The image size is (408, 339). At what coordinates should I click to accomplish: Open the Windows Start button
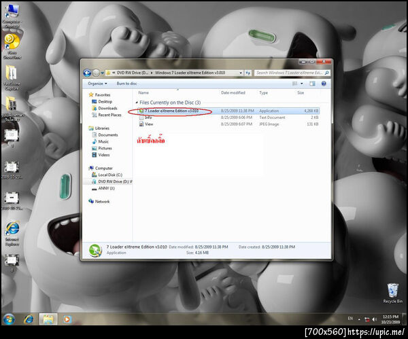tap(9, 319)
